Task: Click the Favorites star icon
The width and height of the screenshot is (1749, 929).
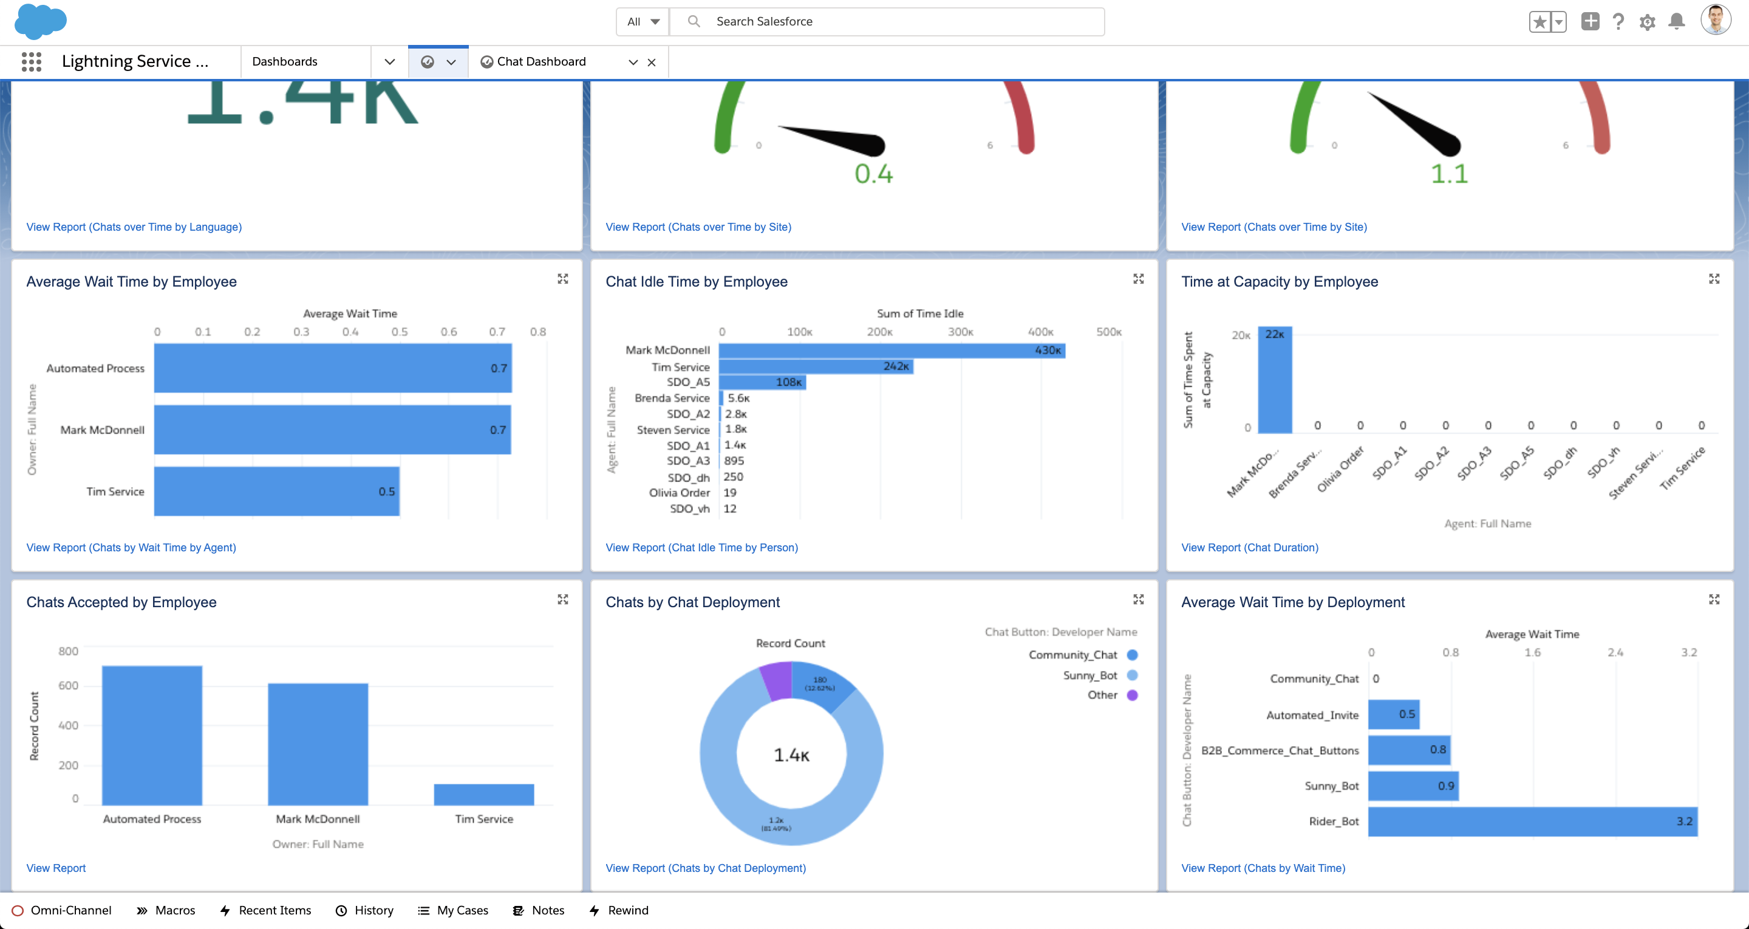Action: (1539, 22)
